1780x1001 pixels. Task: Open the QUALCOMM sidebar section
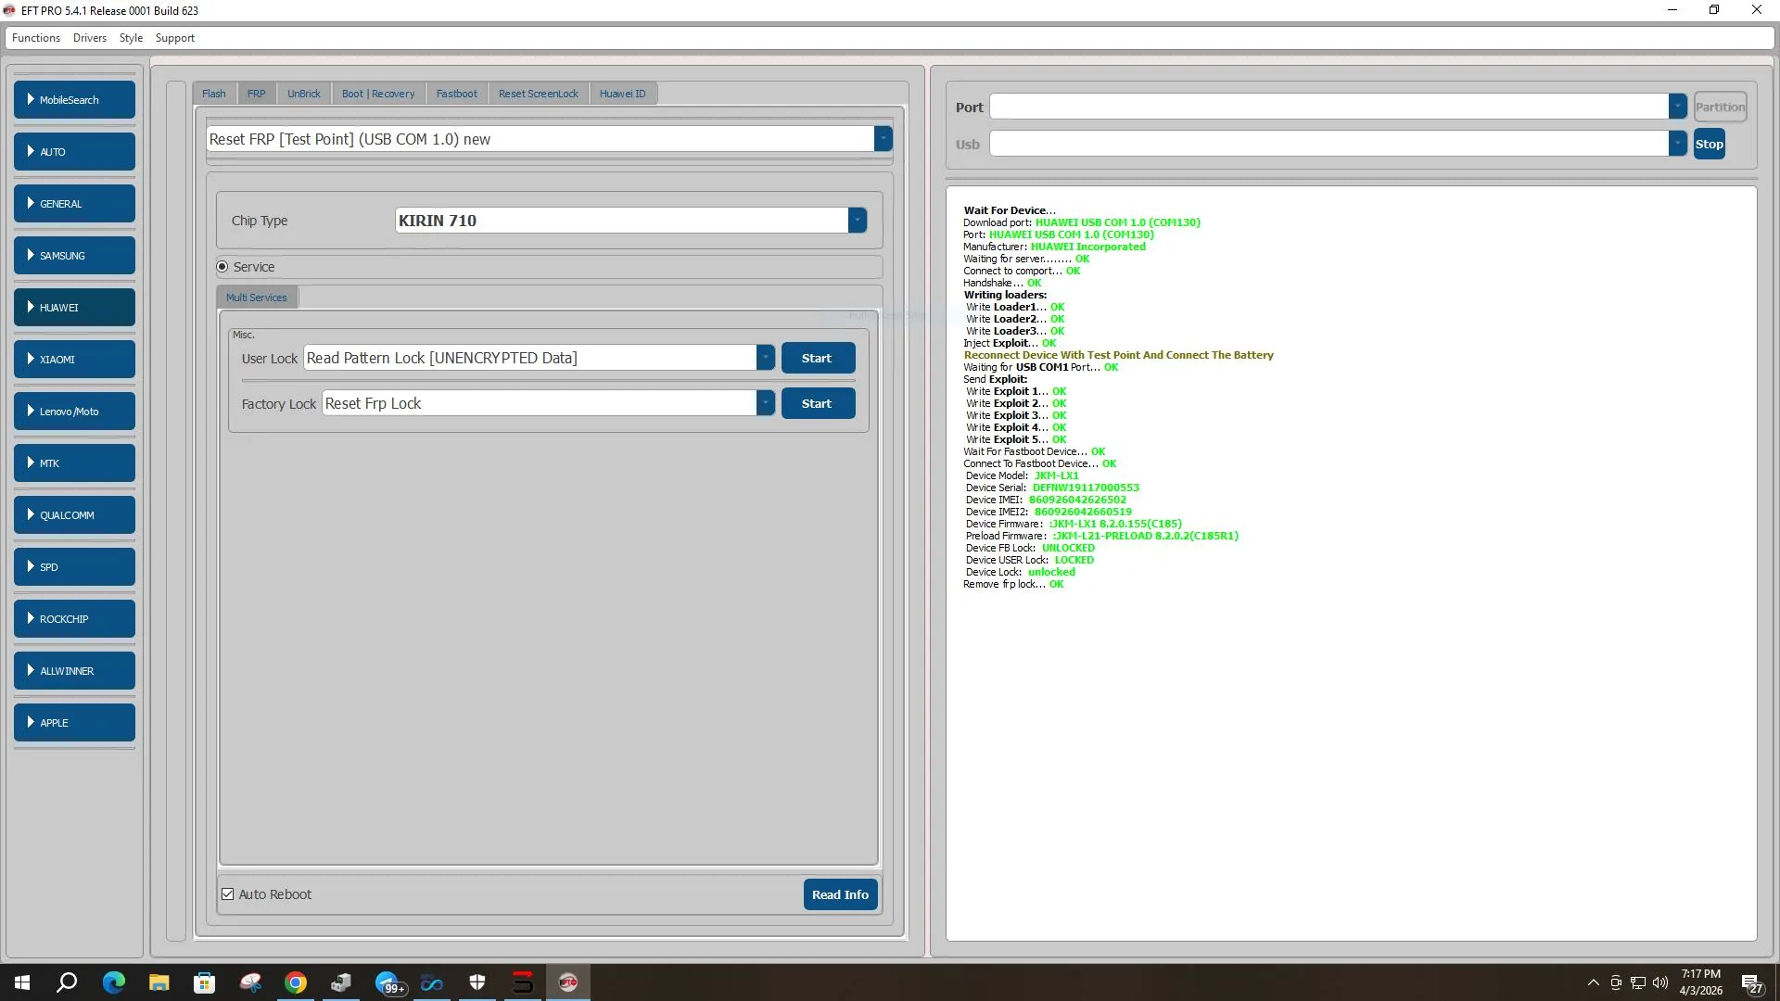pyautogui.click(x=74, y=515)
